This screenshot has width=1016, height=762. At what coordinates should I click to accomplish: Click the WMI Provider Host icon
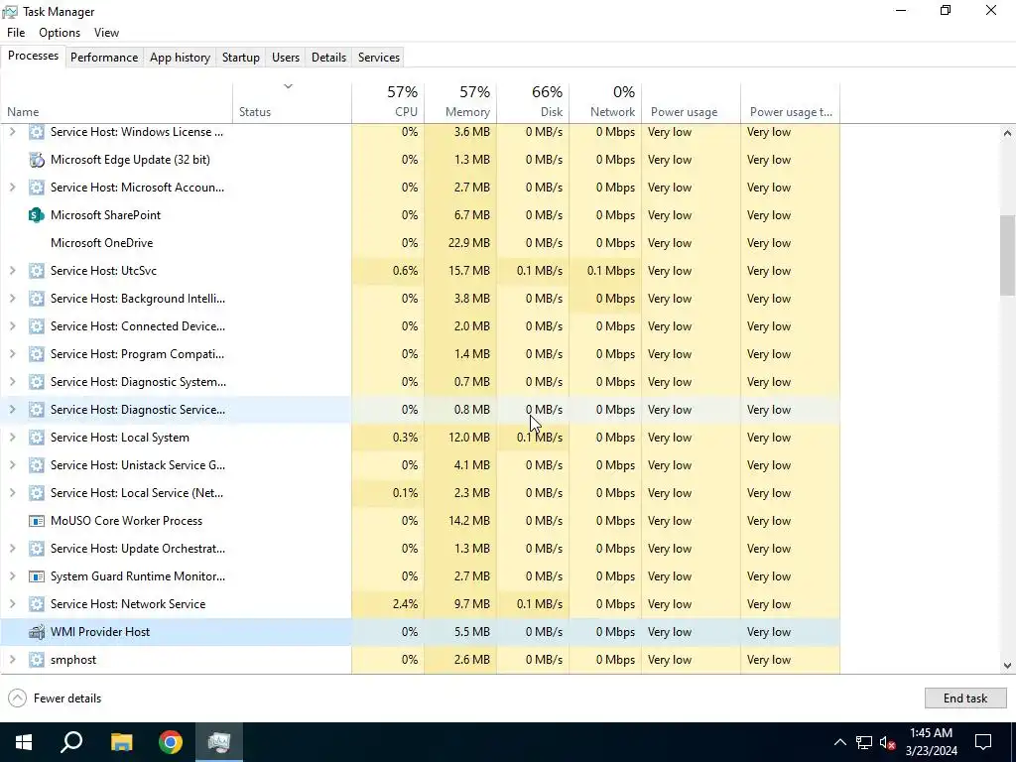point(37,632)
